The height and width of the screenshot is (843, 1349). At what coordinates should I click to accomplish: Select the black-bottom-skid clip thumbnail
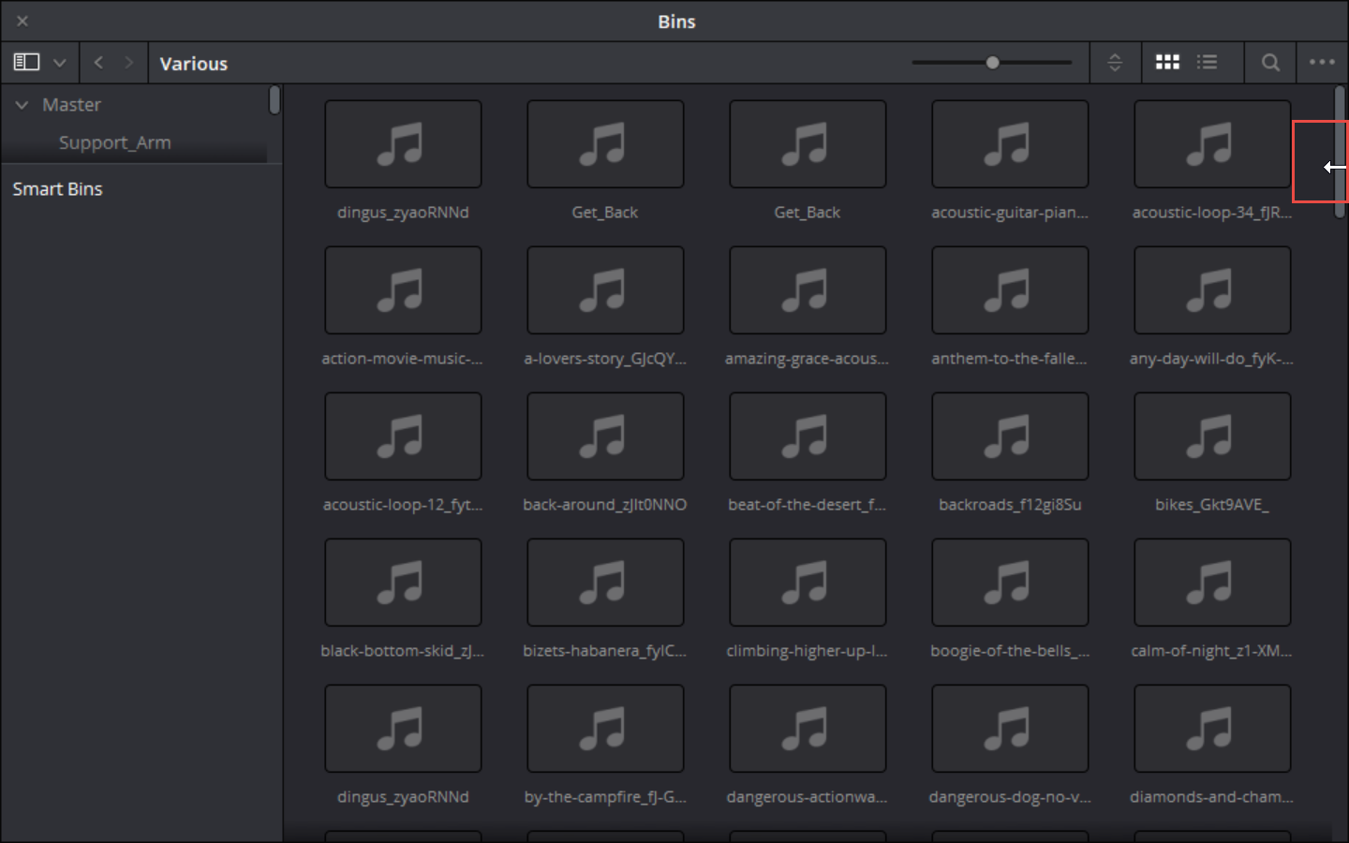(x=403, y=583)
